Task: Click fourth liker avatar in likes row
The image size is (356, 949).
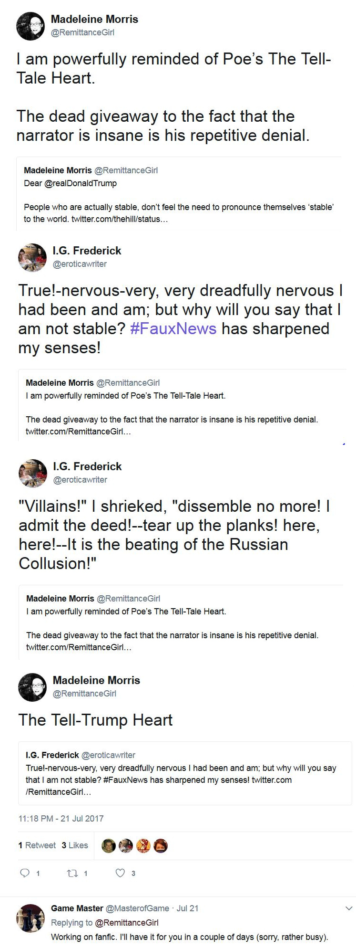Action: click(161, 845)
